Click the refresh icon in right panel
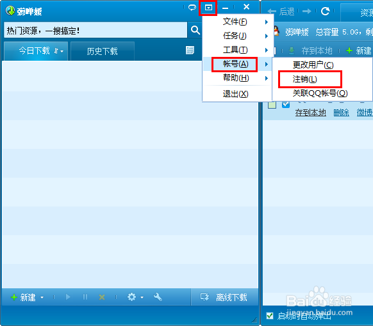 click(x=325, y=11)
